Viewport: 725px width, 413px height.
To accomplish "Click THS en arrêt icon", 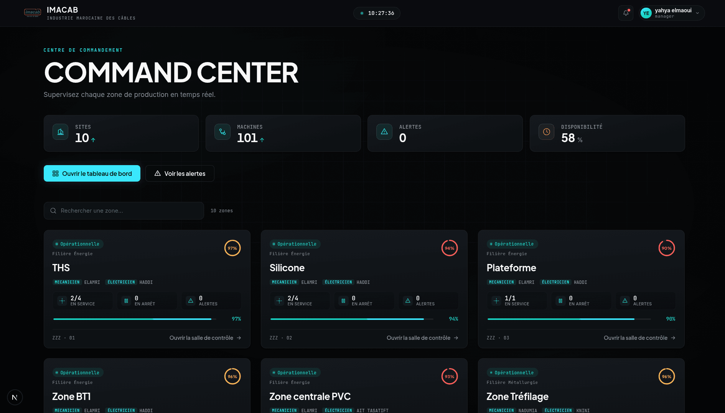I will click(126, 301).
